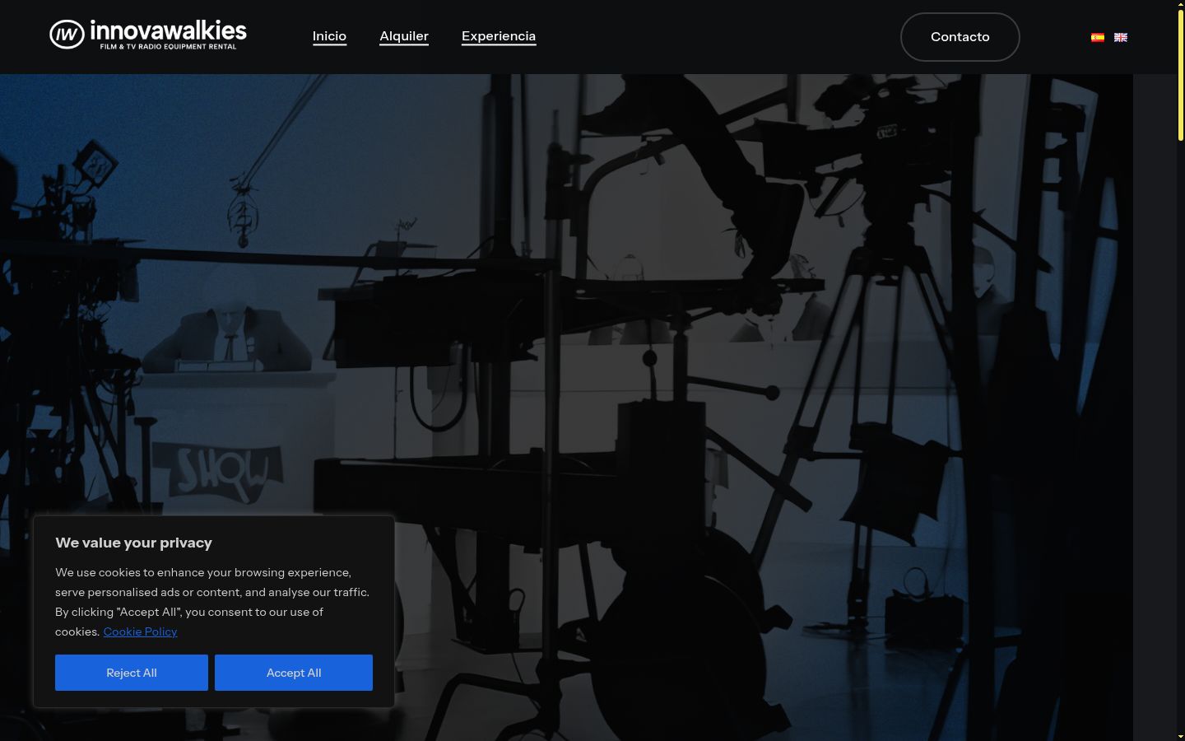Click the page vertical scrollbar thumb
The height and width of the screenshot is (741, 1185).
click(x=1181, y=74)
